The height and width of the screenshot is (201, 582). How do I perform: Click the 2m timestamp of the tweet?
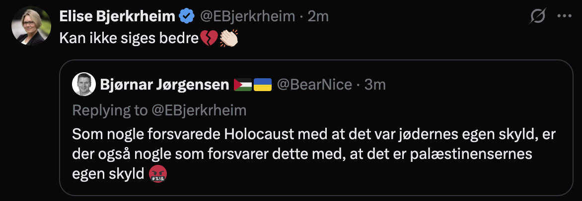pos(318,16)
